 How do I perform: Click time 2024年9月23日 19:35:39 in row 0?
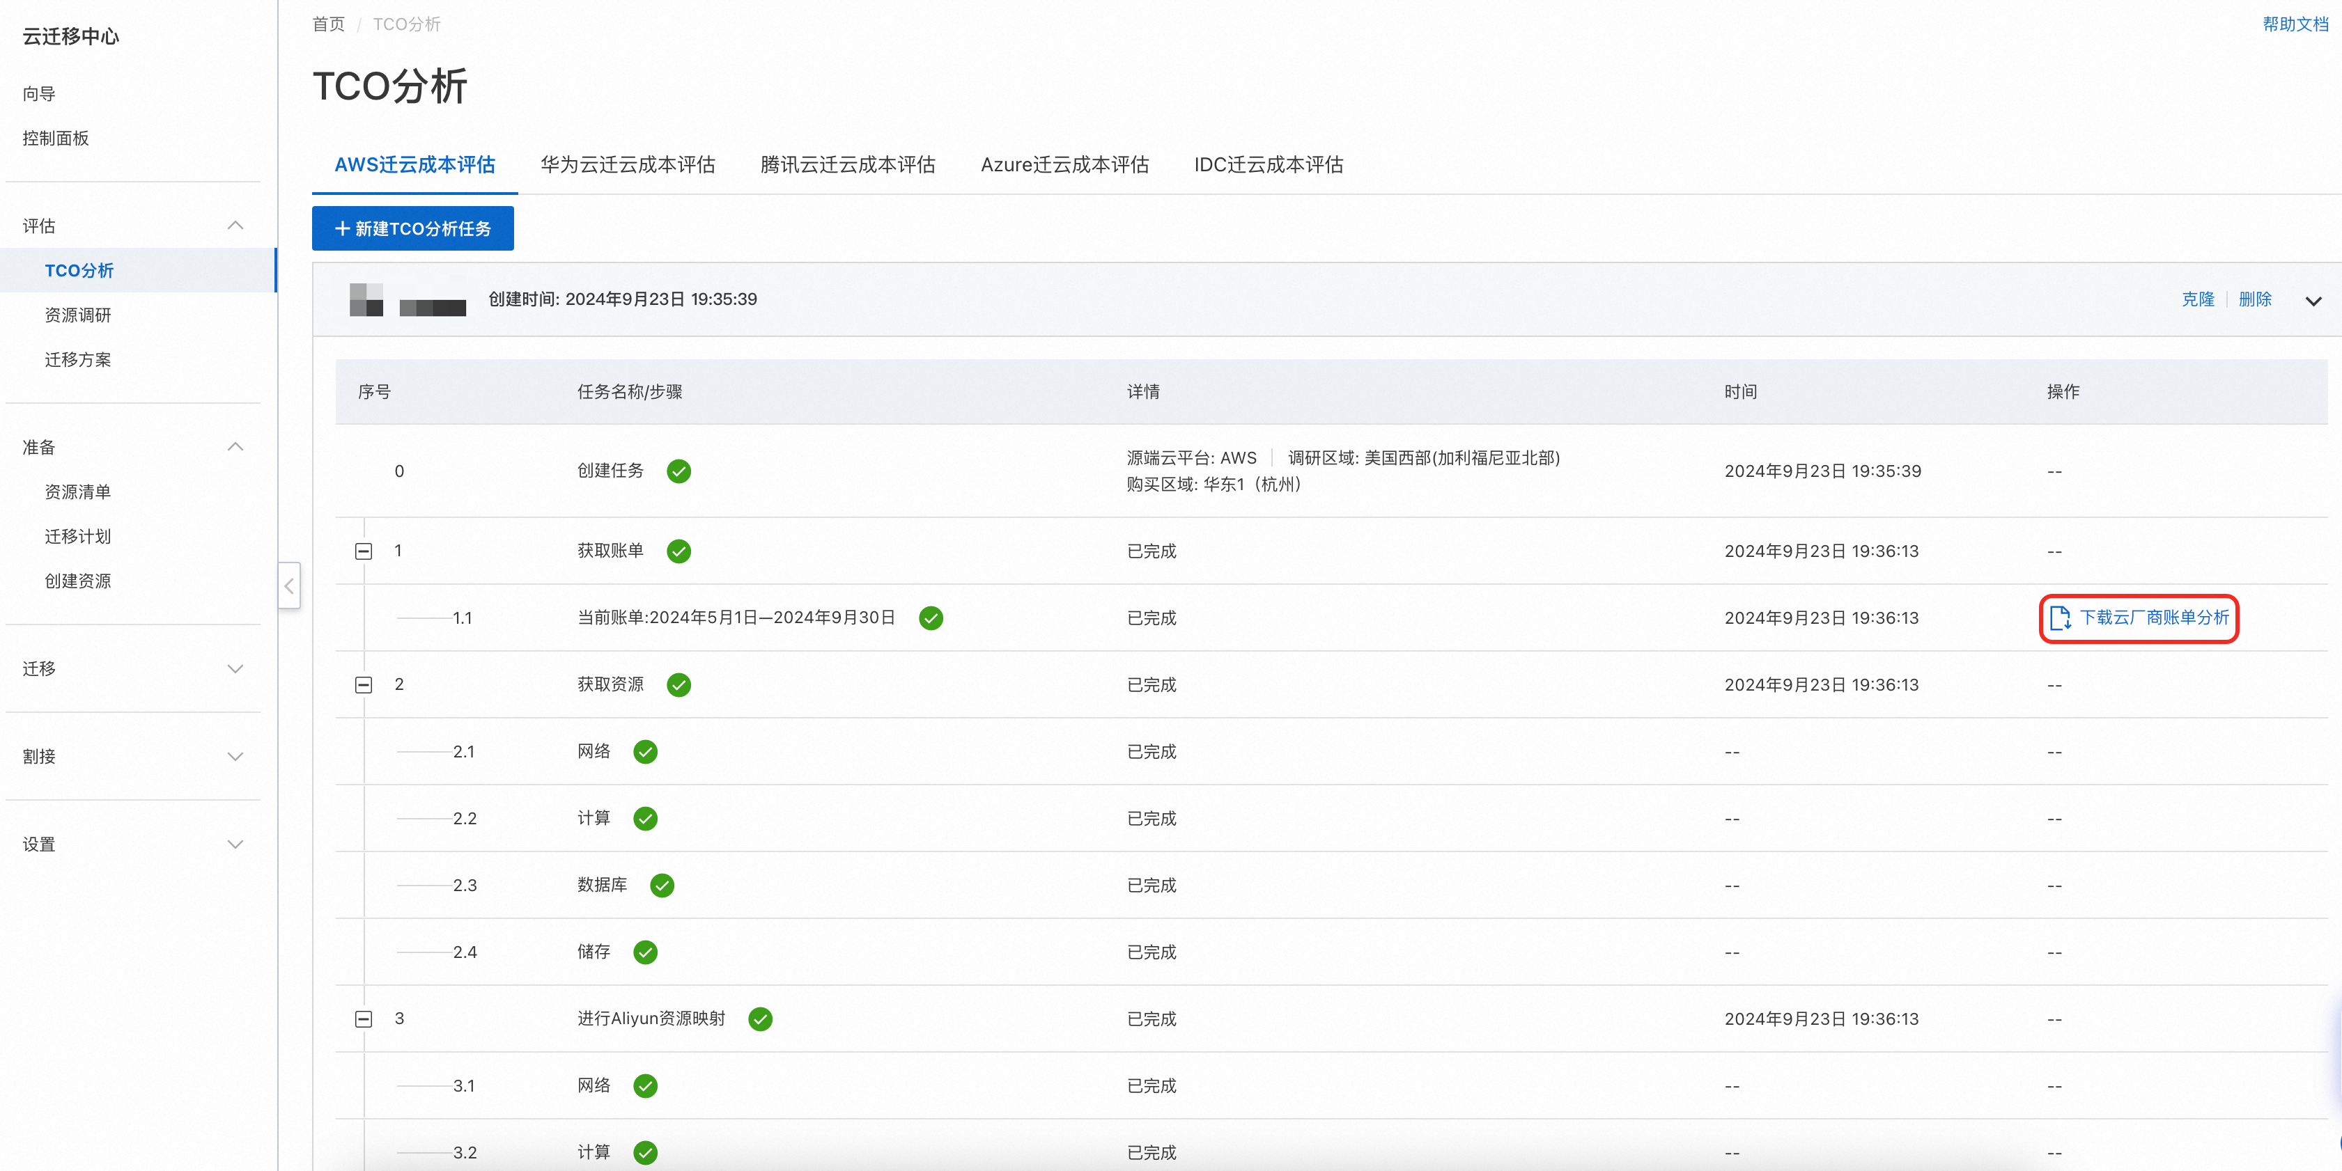[1823, 471]
